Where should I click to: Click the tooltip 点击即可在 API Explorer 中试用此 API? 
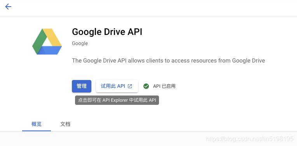pos(117,100)
